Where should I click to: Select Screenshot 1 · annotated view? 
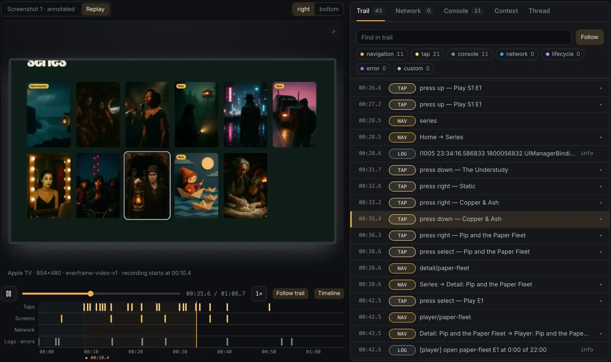pos(41,9)
